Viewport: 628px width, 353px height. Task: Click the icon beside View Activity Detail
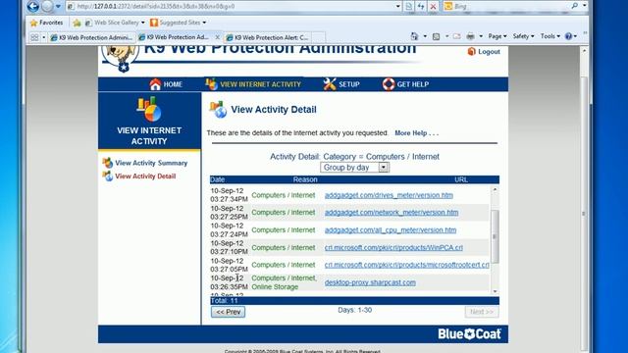coord(107,176)
